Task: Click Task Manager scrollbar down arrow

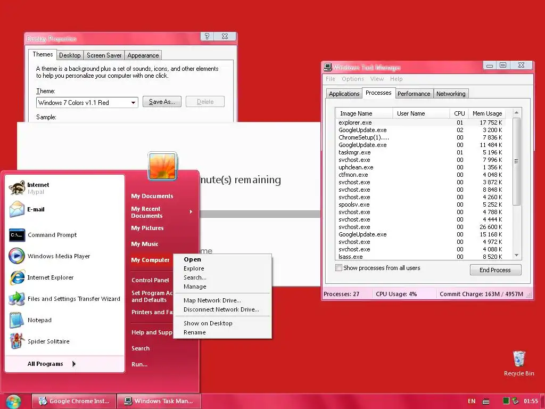Action: click(516, 255)
